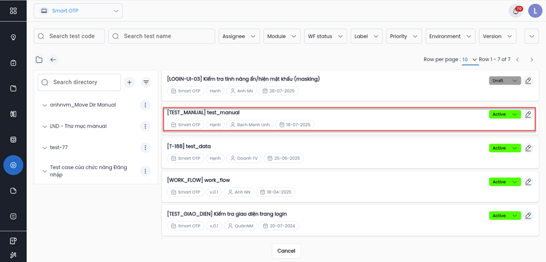Collapse the anhnvm_Move Dir Manual folder

[45, 105]
